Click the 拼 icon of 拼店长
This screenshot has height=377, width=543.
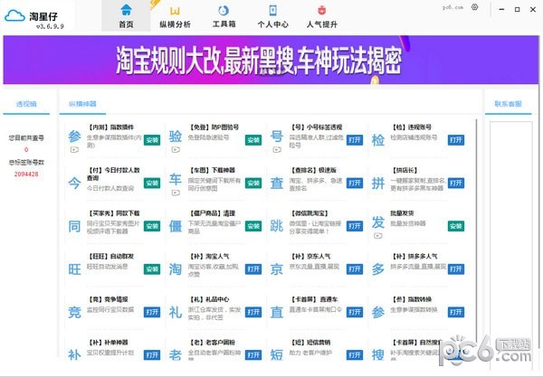(378, 183)
